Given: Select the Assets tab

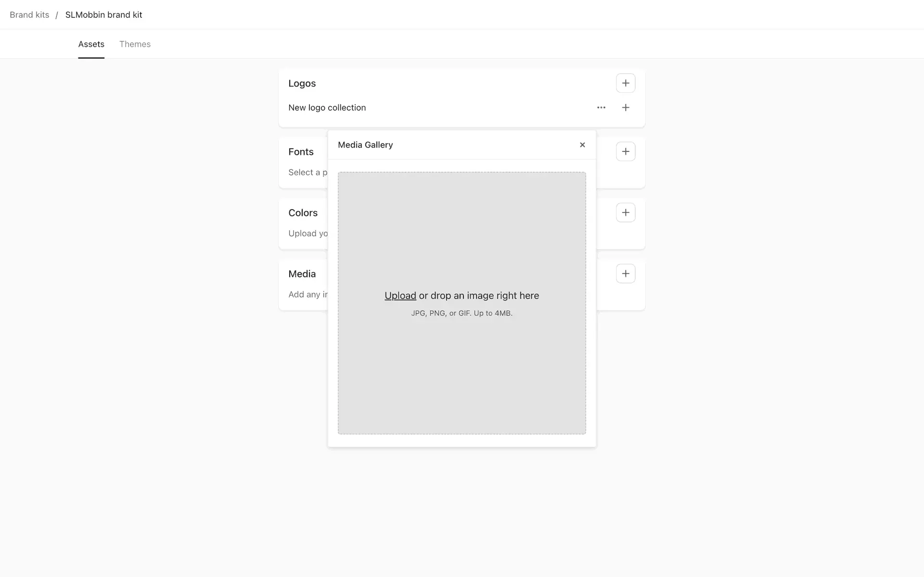Looking at the screenshot, I should tap(91, 44).
